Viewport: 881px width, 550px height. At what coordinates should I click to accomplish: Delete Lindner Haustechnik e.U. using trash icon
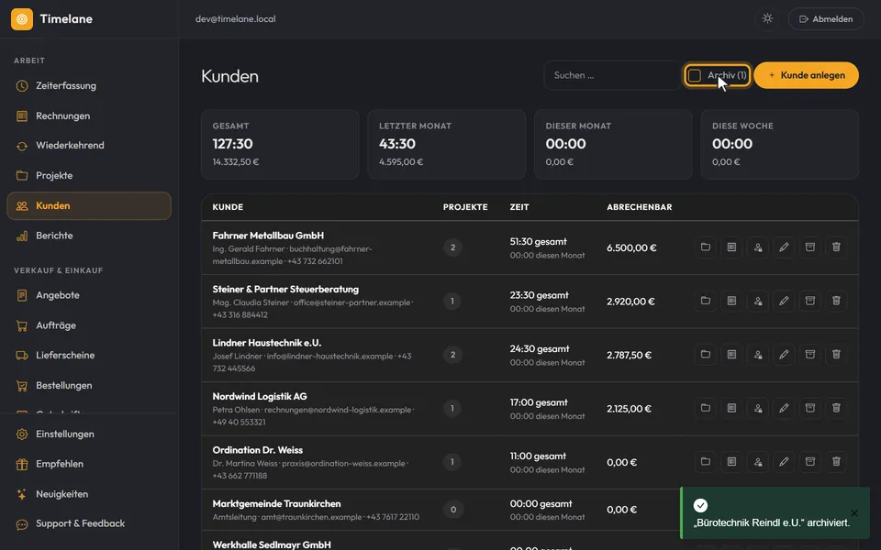[x=836, y=355]
